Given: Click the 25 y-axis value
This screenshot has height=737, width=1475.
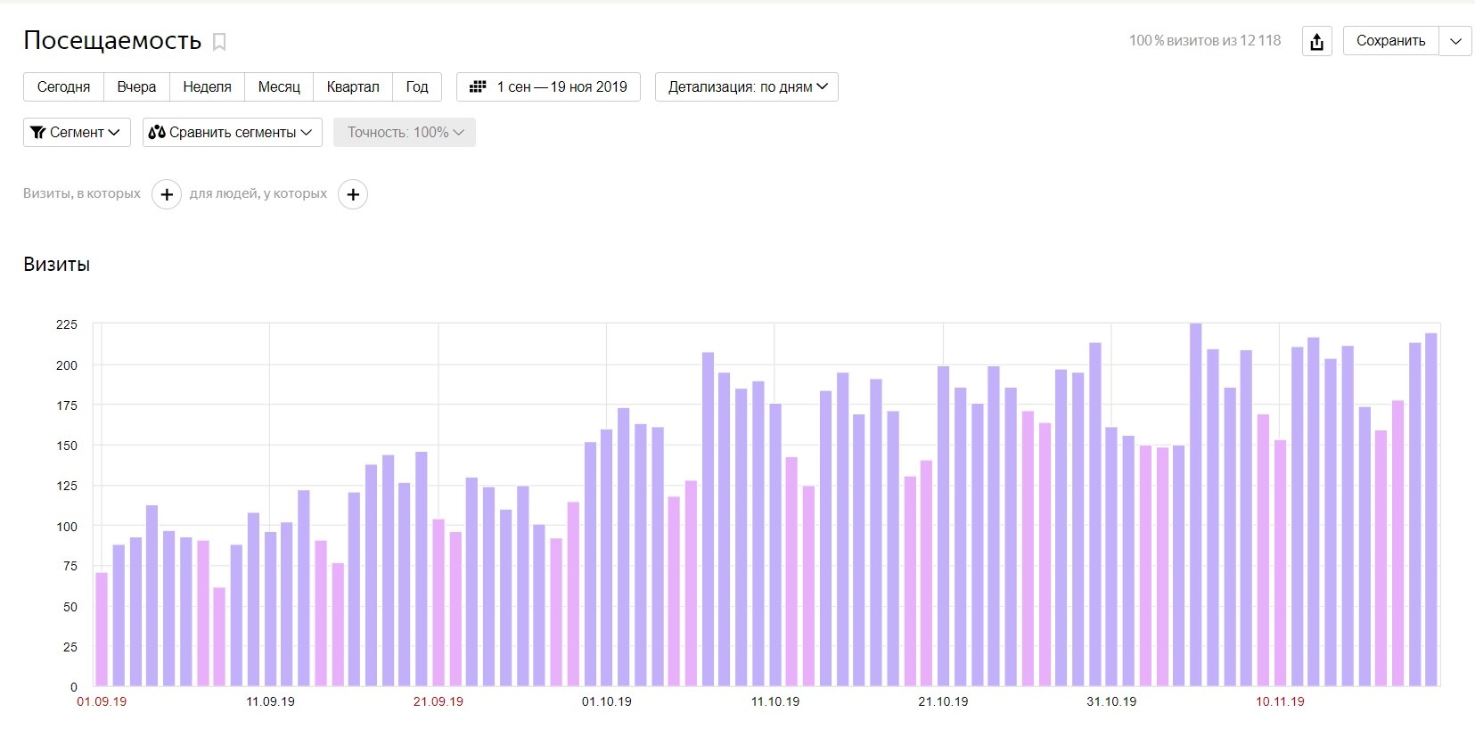Looking at the screenshot, I should pos(70,647).
